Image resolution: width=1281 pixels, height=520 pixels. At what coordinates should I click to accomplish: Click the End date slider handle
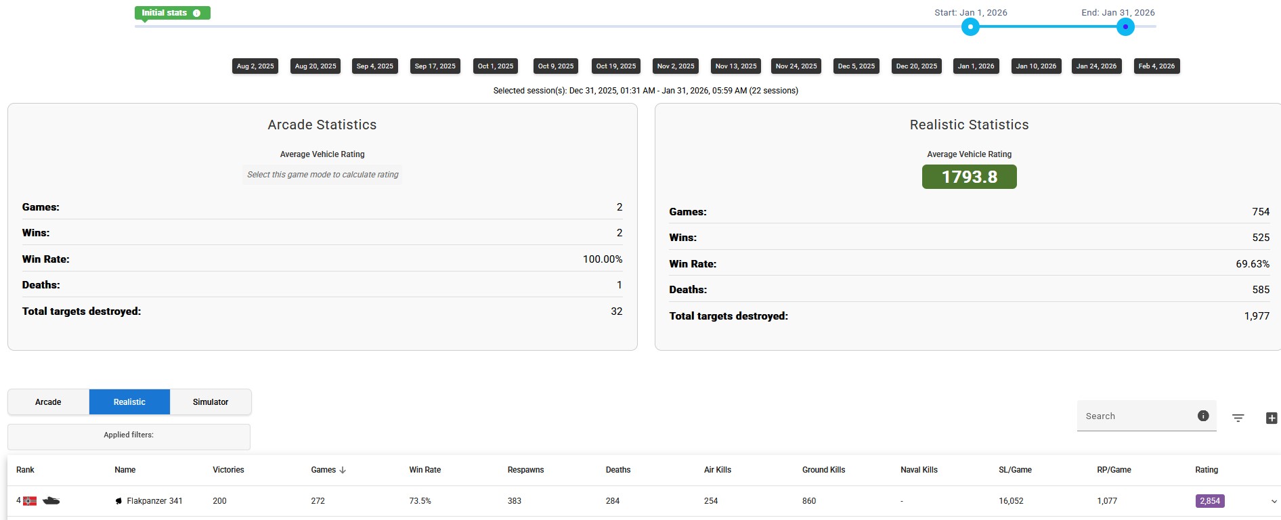point(1125,27)
